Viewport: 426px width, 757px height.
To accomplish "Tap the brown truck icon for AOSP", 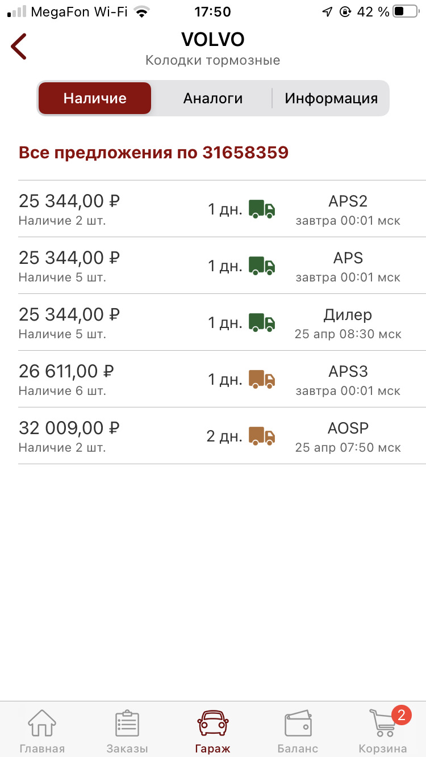I will click(262, 436).
